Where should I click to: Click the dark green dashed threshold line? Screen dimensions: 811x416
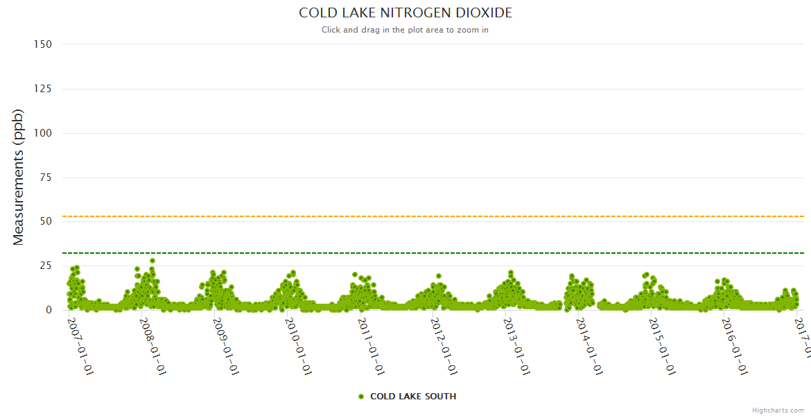click(x=416, y=253)
